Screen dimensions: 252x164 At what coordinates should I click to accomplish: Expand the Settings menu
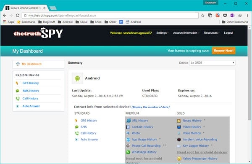tap(162, 33)
